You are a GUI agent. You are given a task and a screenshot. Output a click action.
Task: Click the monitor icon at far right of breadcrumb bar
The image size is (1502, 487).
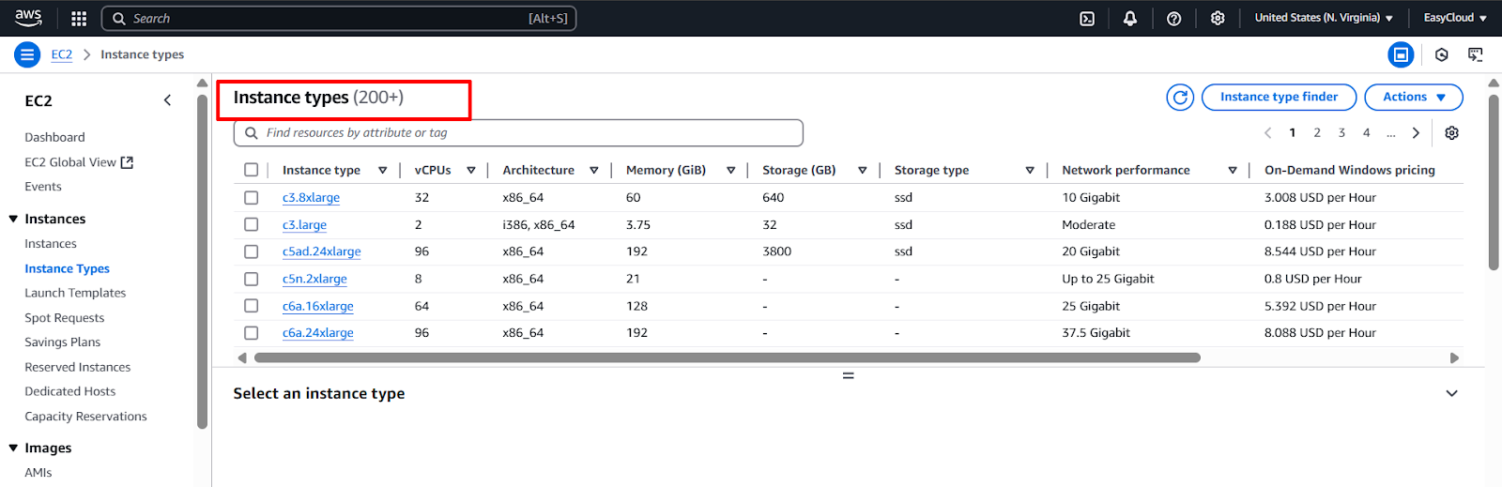[1476, 54]
